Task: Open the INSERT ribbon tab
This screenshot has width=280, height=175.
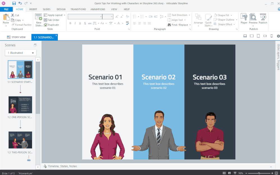Action: (x=33, y=9)
